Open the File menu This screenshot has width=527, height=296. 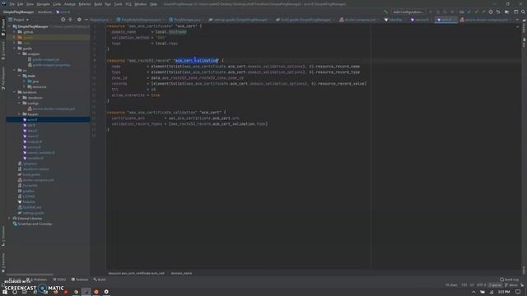(x=12, y=4)
